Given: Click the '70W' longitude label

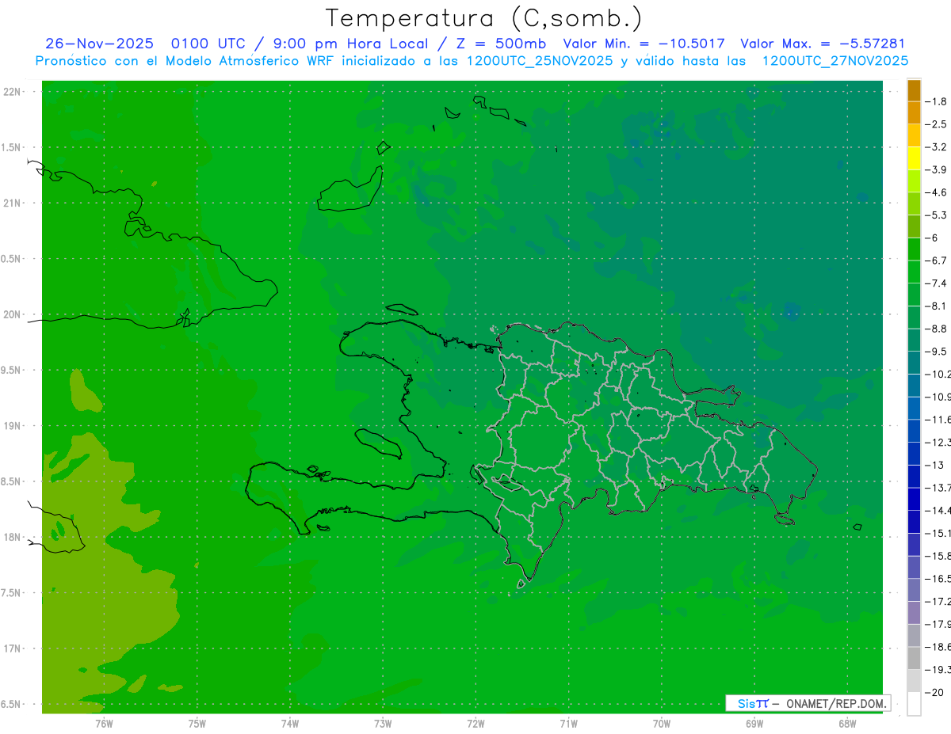Looking at the screenshot, I should 662,723.
